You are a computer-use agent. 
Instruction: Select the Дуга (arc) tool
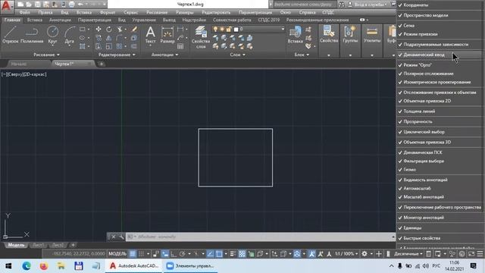(x=70, y=35)
